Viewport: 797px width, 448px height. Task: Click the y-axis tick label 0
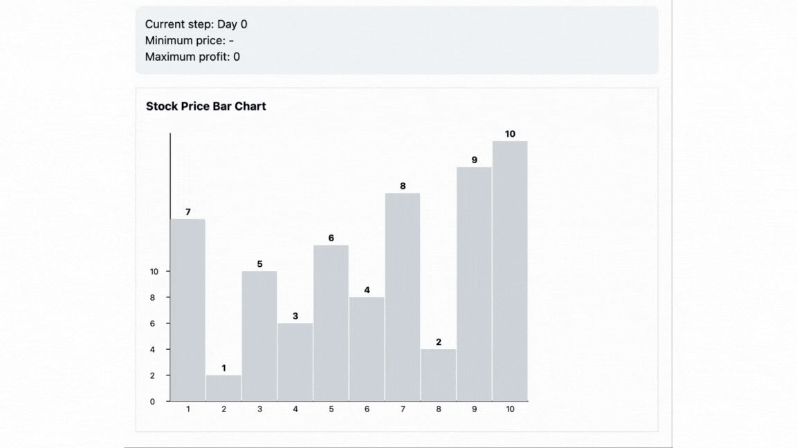152,402
